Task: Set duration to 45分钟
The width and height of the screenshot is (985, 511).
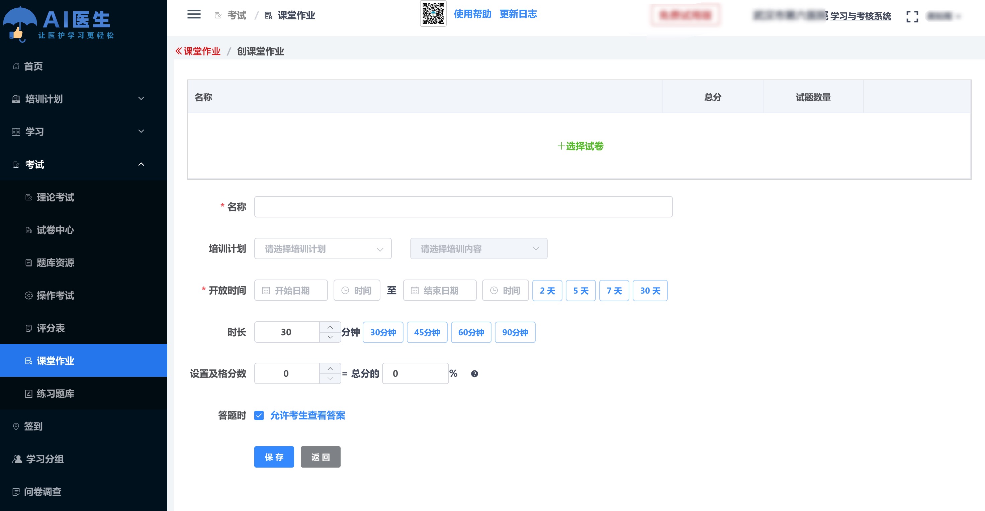Action: click(x=427, y=332)
